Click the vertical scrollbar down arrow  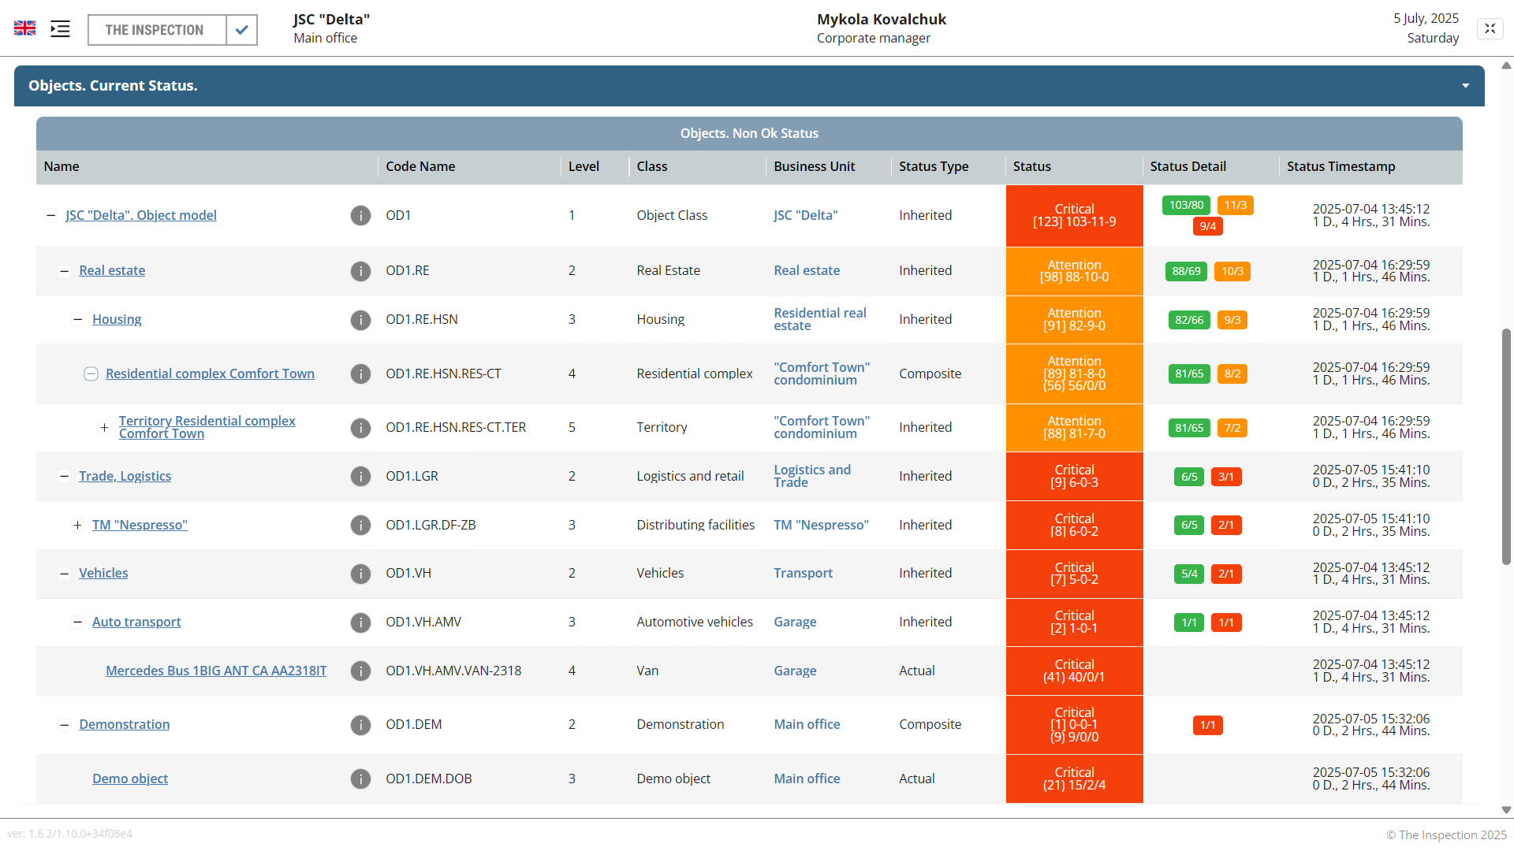(1506, 810)
